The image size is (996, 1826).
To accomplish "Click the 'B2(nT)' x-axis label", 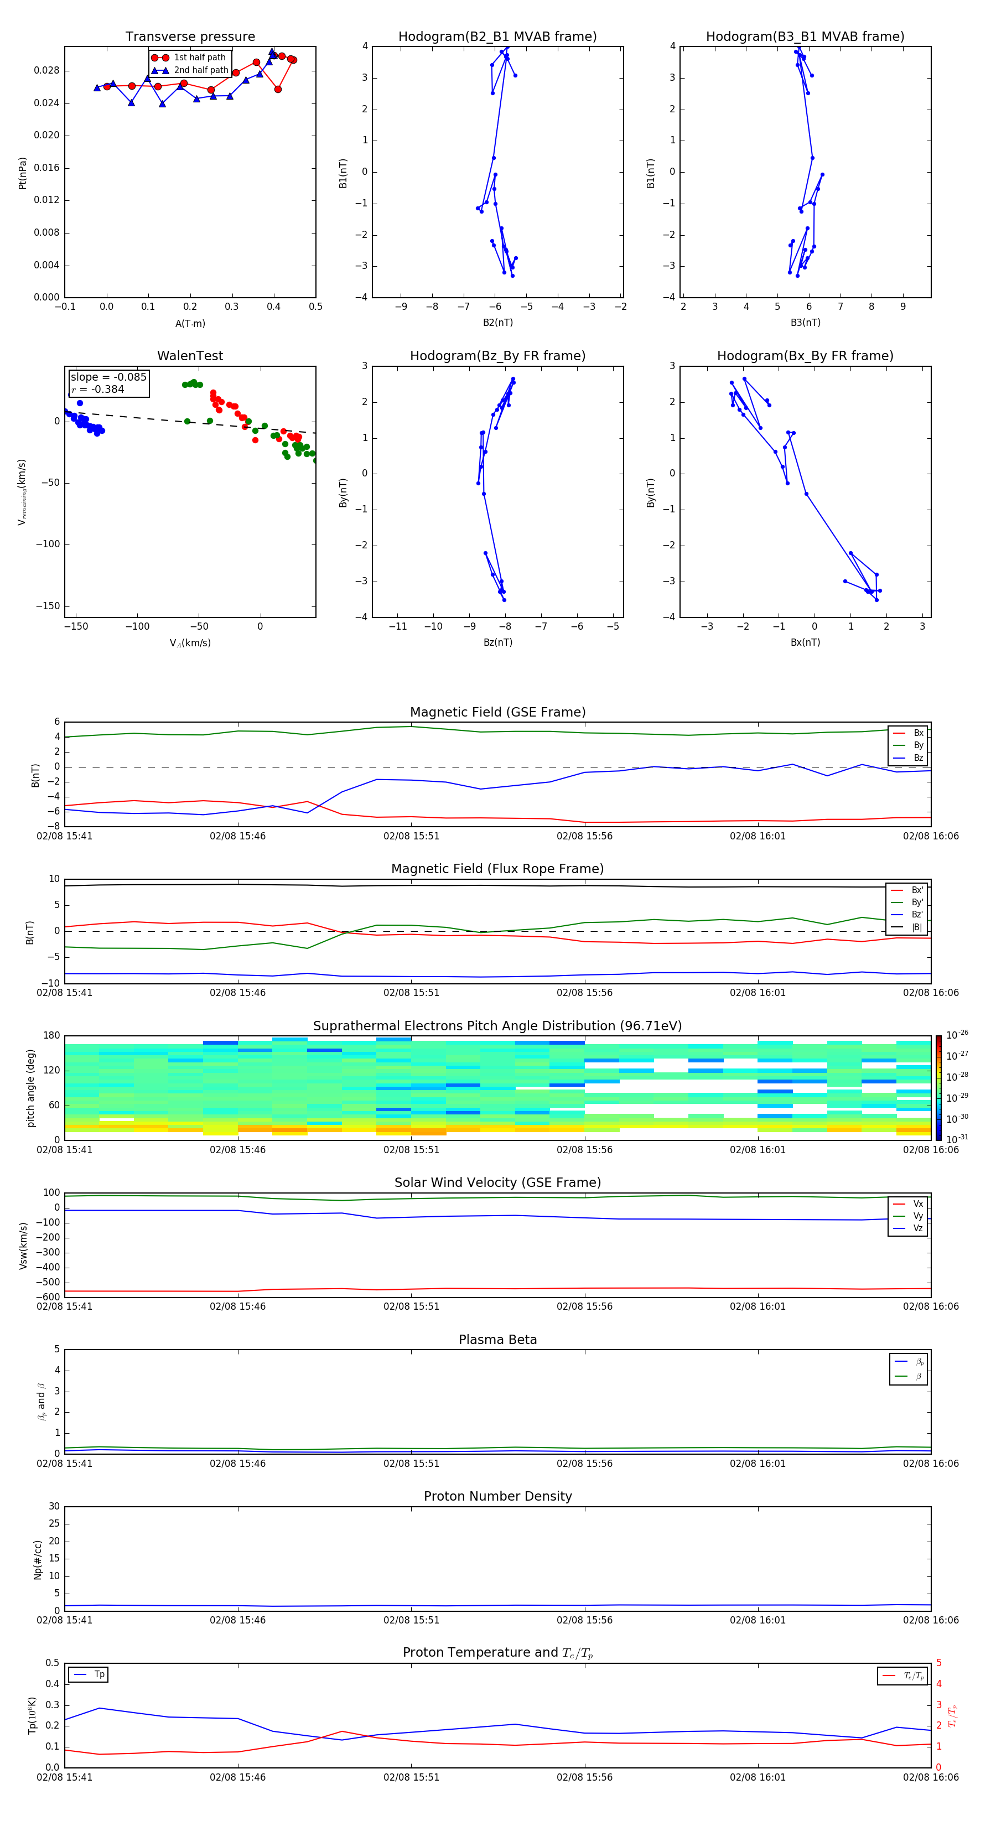I will point(497,323).
